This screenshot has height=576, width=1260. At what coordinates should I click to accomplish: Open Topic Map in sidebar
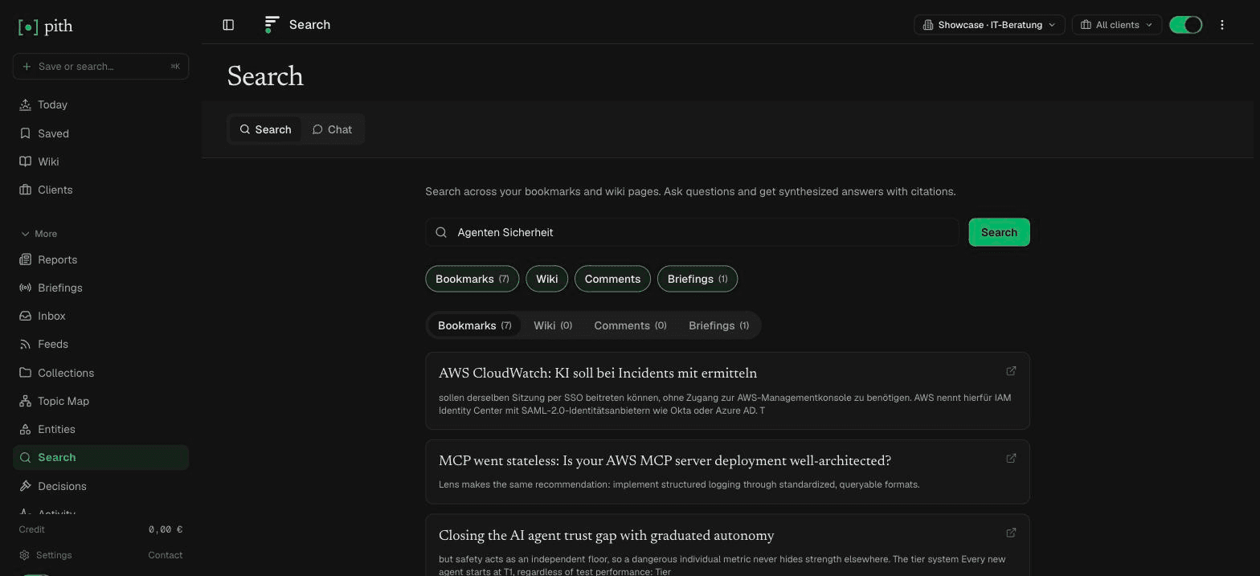click(100, 401)
